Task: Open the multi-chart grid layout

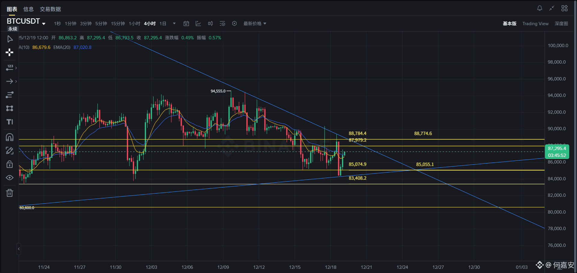Action: tap(564, 8)
